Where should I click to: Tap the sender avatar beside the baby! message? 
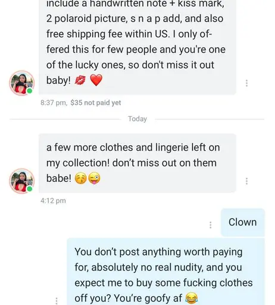click(x=22, y=83)
